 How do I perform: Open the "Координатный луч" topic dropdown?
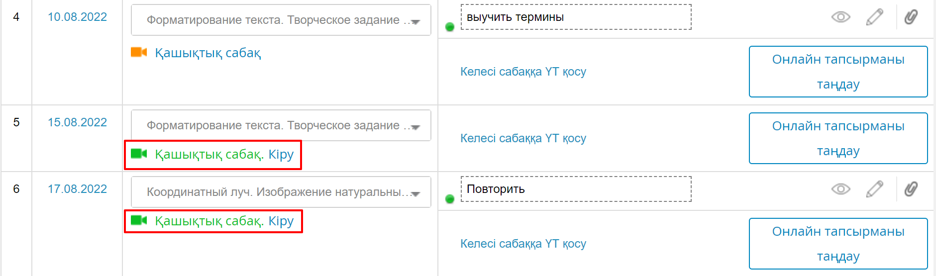click(416, 193)
